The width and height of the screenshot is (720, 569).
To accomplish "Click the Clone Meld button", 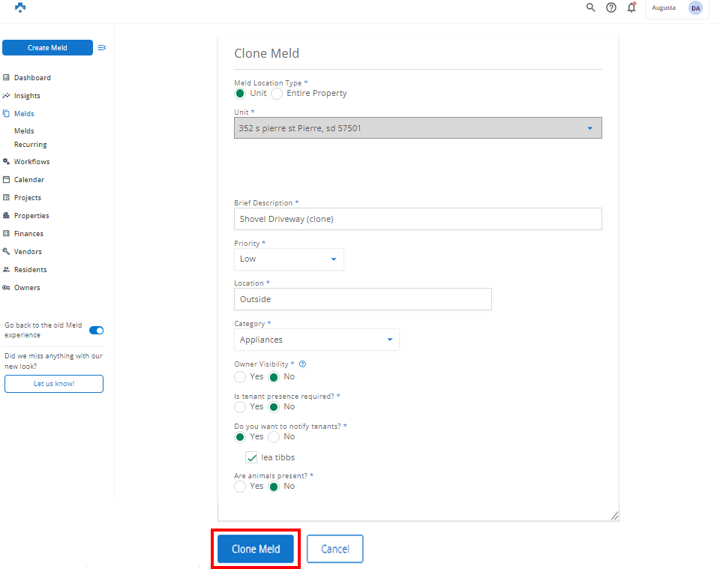I will [x=256, y=549].
